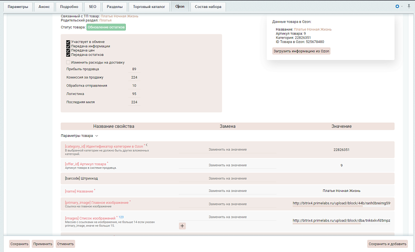The image size is (415, 252).
Task: Click the pin icon in top-right corner
Action: [409, 7]
